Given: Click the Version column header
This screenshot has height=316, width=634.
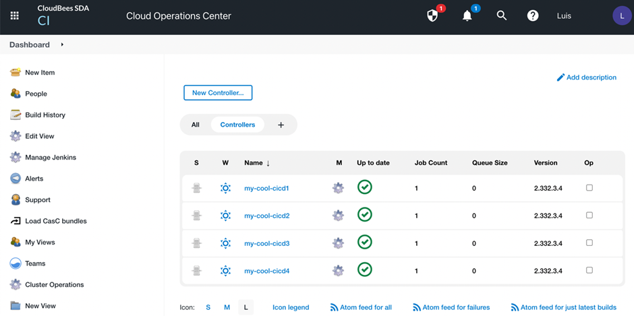Looking at the screenshot, I should (546, 163).
